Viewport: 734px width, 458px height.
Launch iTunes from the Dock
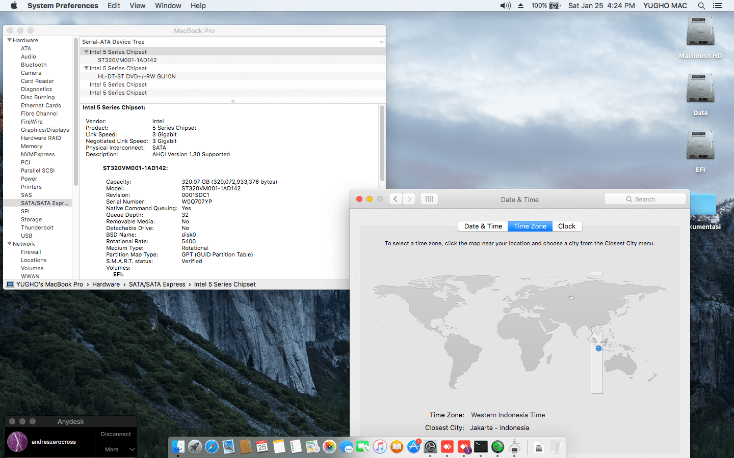point(380,447)
